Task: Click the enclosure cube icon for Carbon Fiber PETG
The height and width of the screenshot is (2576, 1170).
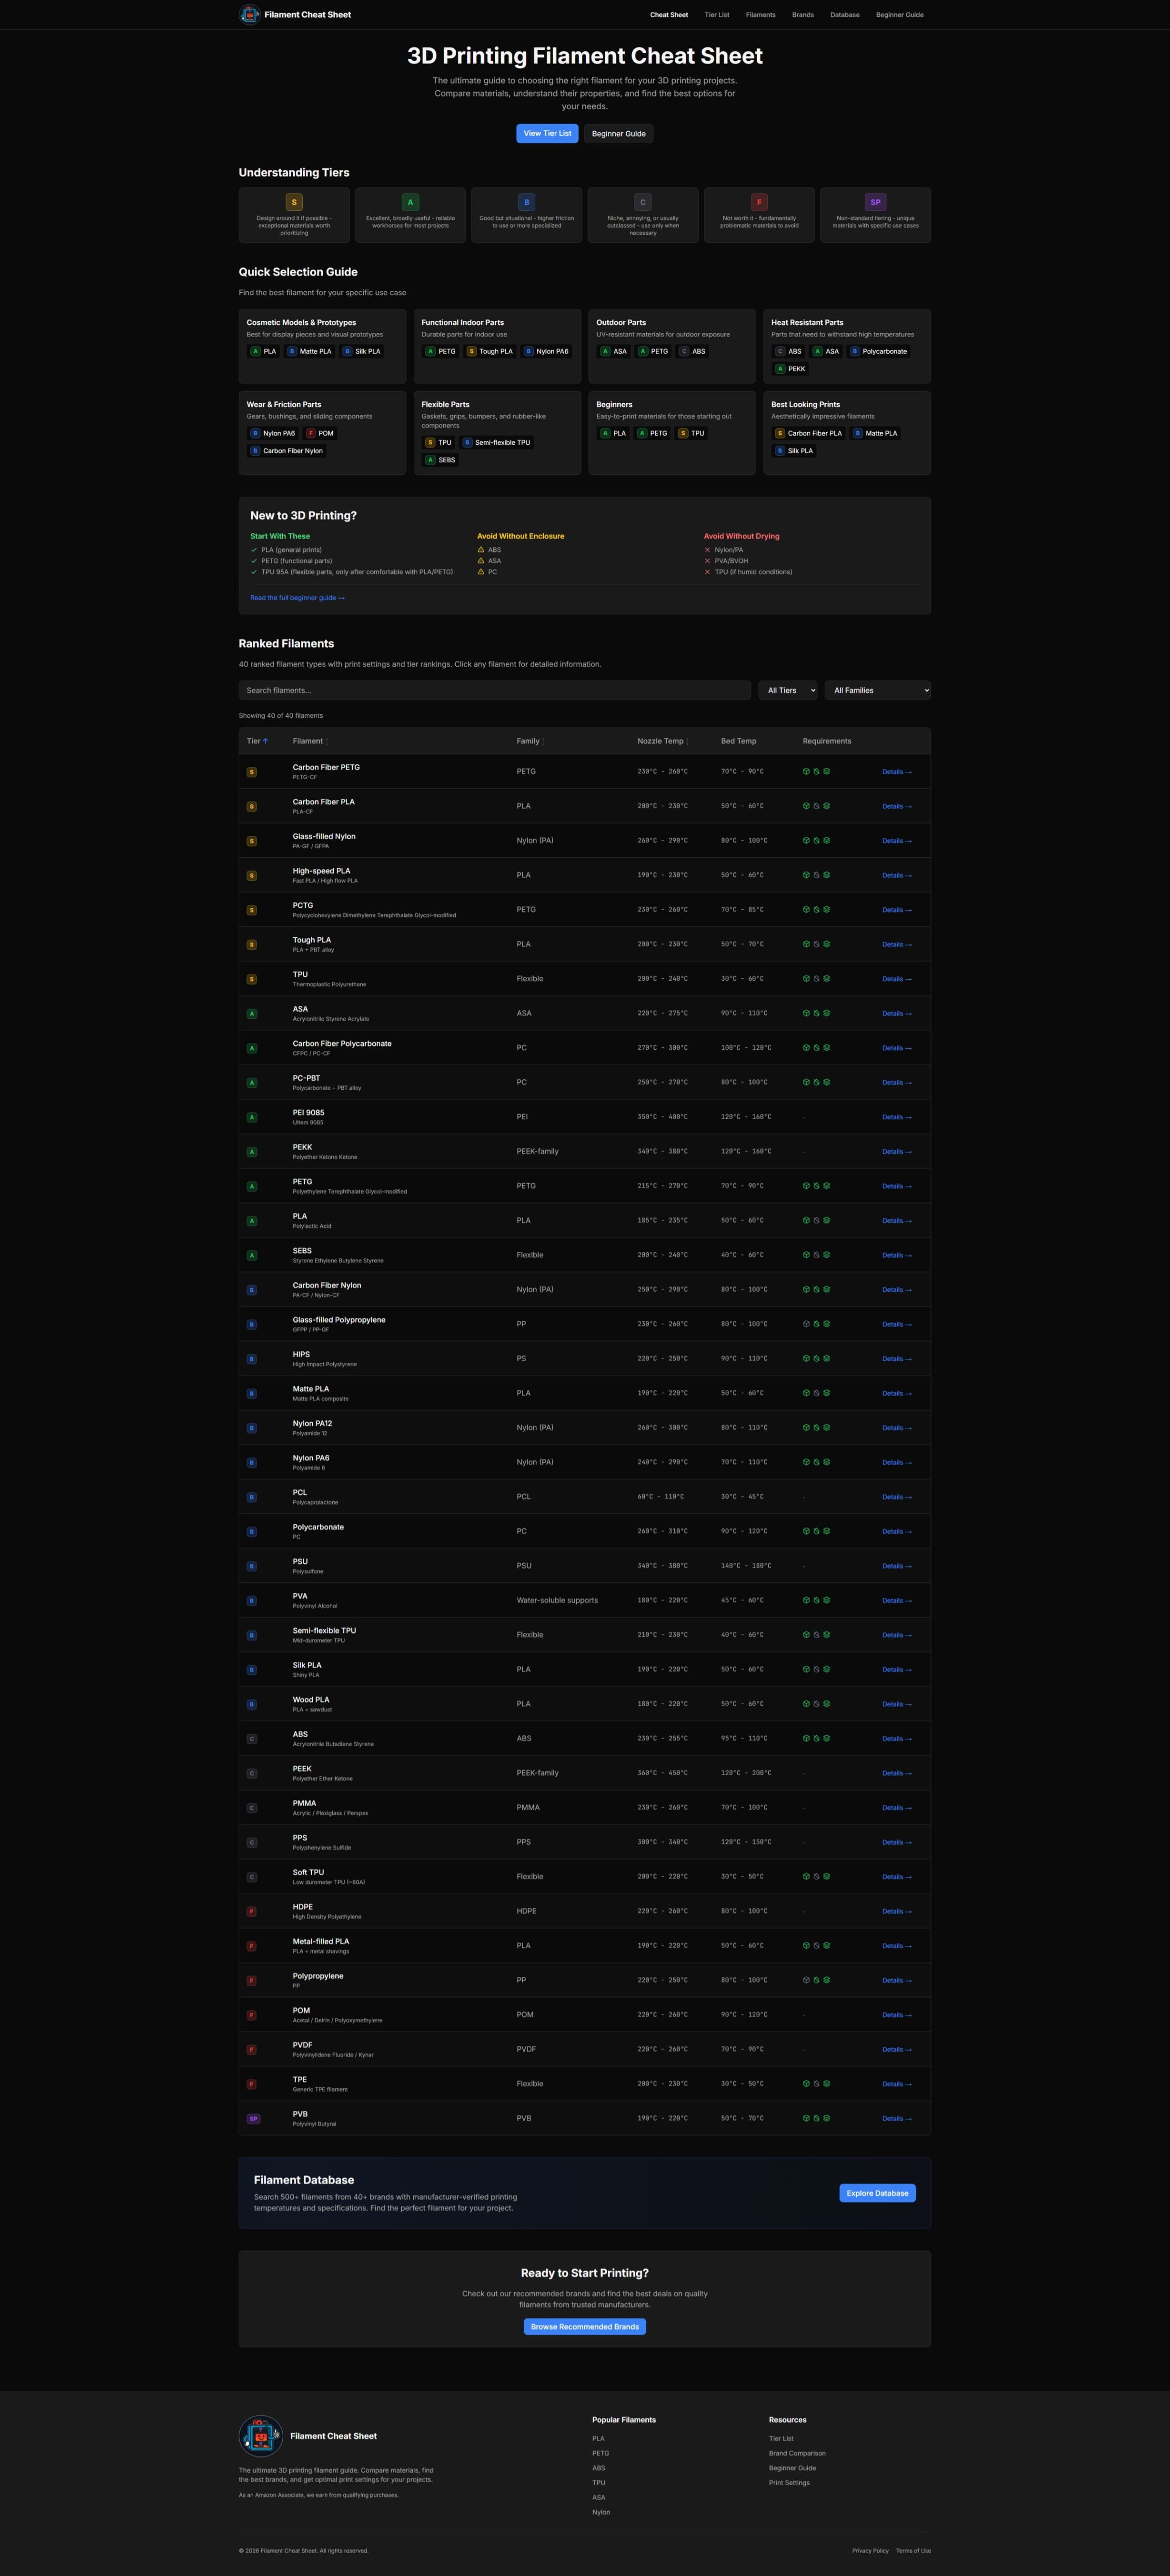Action: point(806,771)
